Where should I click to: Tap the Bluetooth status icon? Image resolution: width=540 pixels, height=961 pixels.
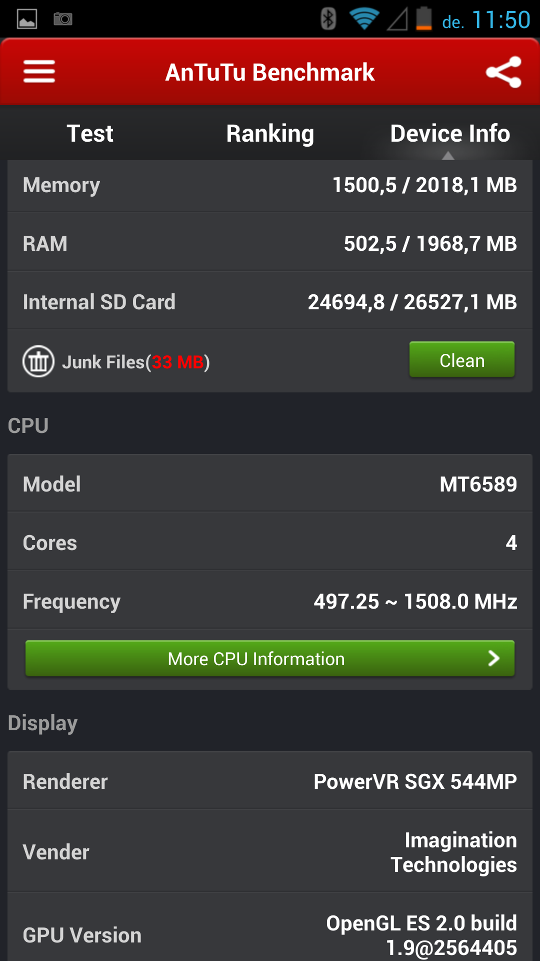tap(328, 19)
